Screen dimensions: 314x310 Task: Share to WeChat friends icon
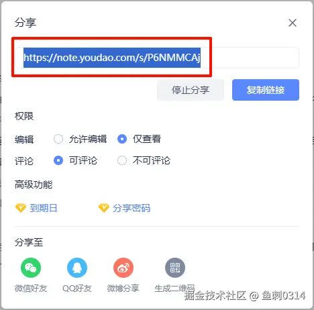coord(31,268)
